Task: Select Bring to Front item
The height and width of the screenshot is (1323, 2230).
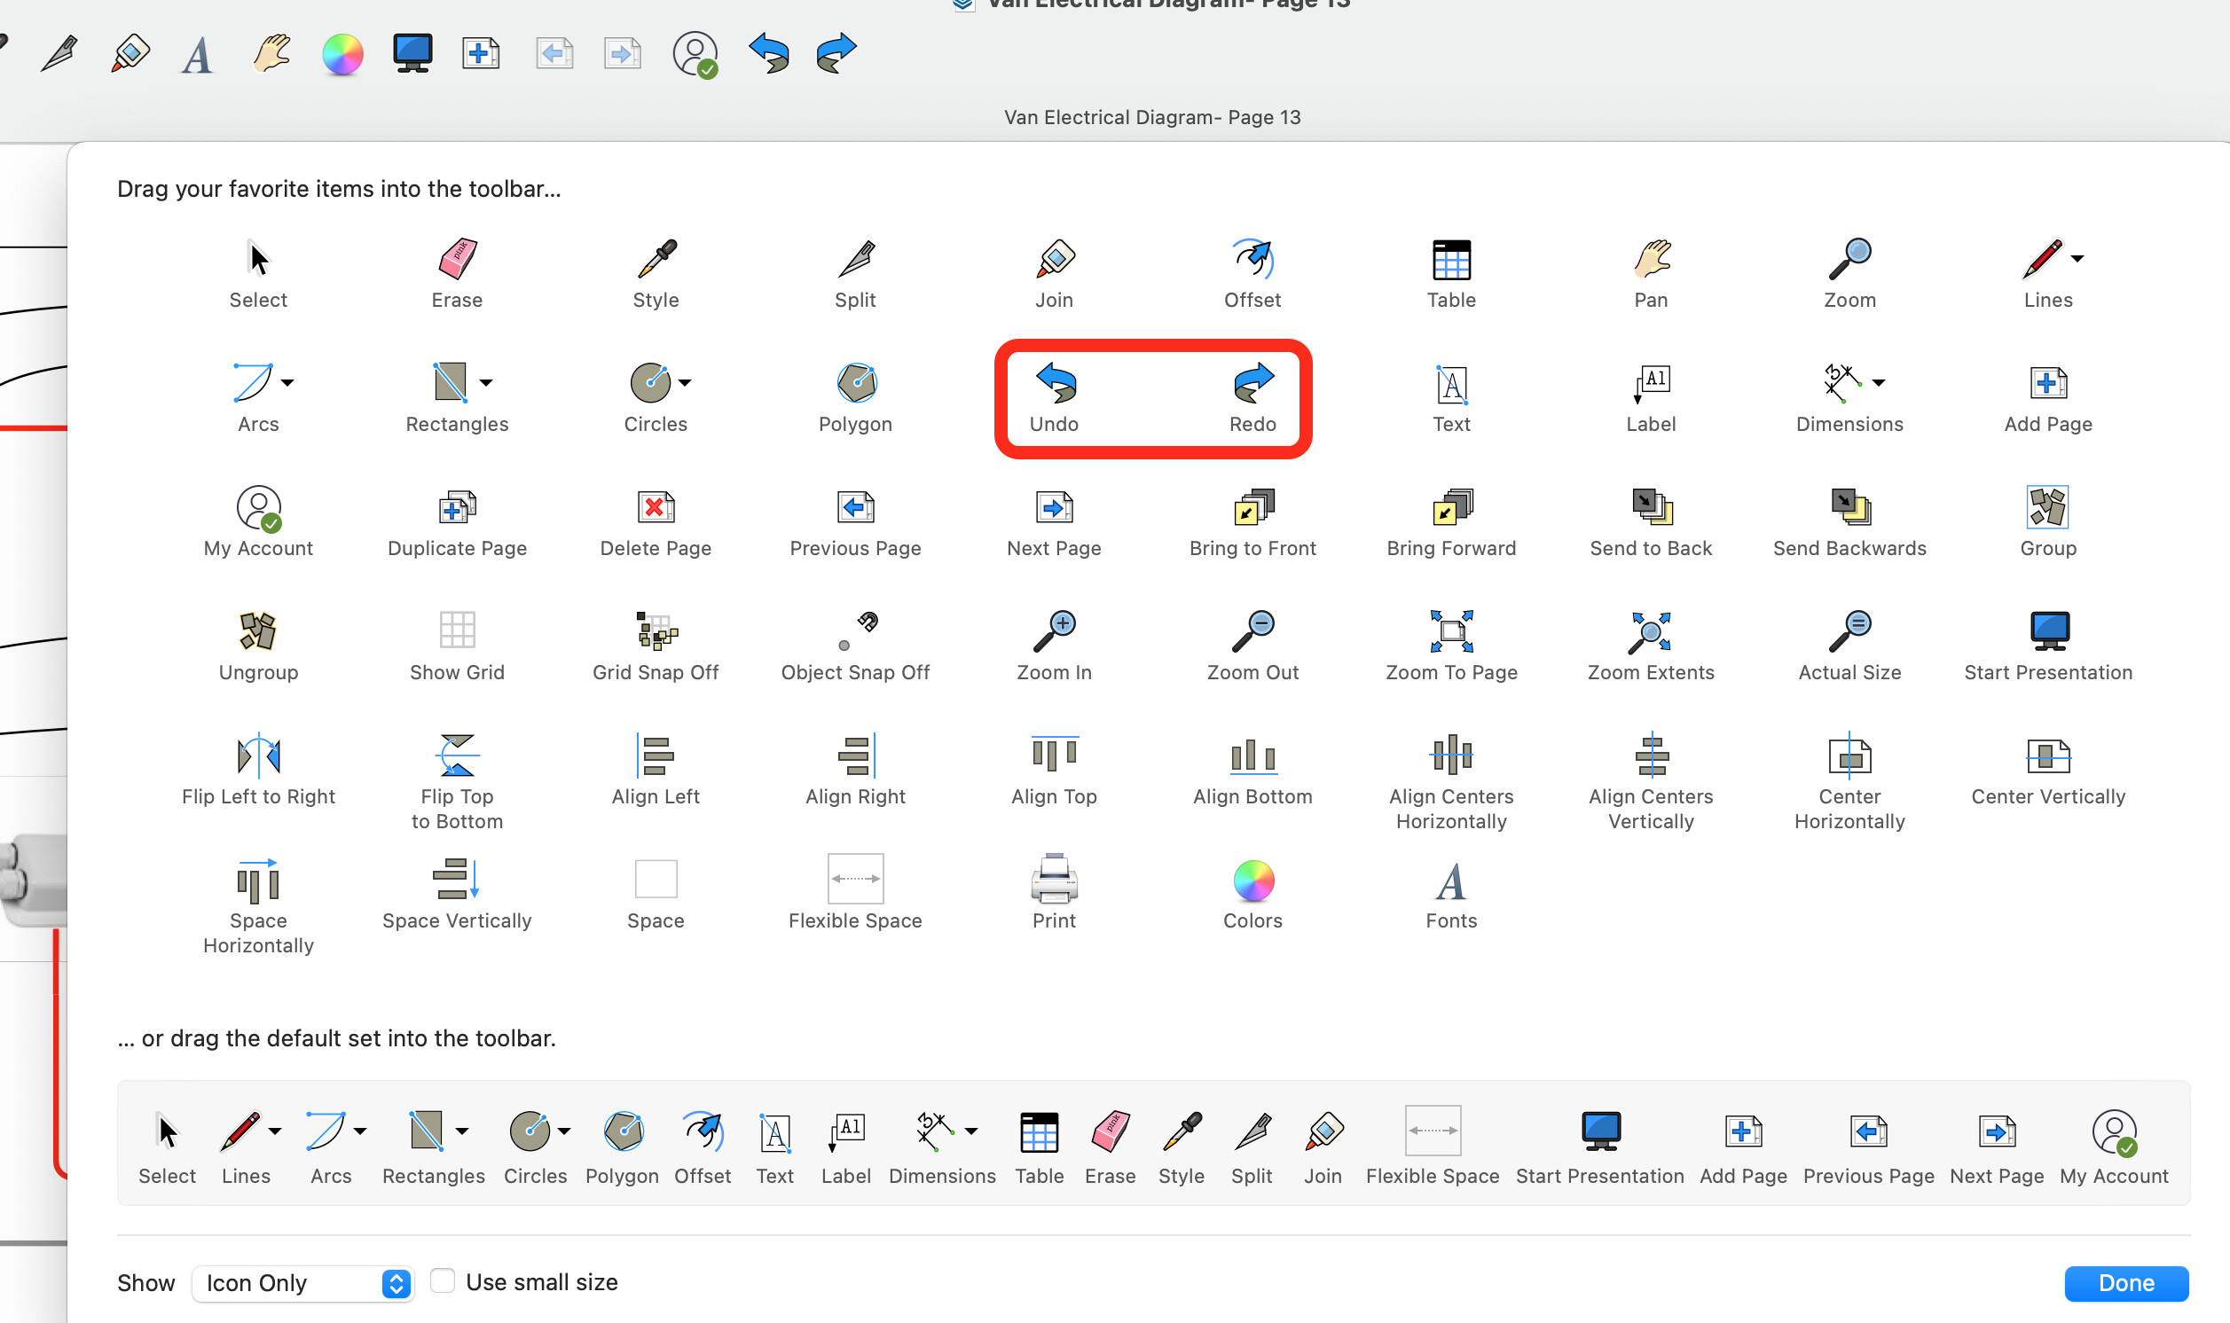Action: click(x=1252, y=521)
